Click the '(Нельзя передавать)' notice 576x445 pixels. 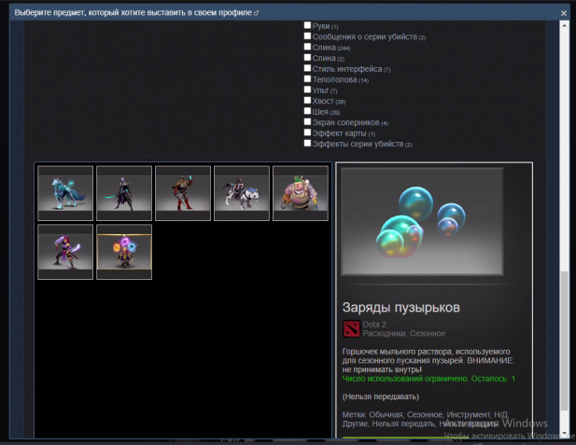tap(381, 396)
